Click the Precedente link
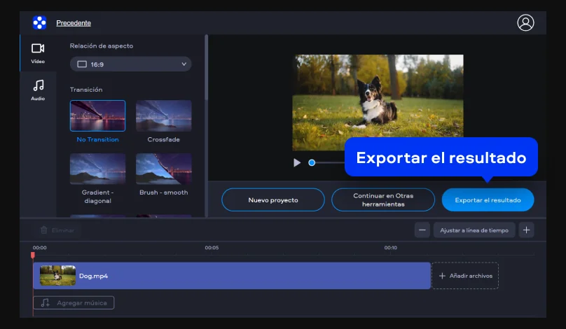Viewport: 566px width, 329px height. coord(73,23)
